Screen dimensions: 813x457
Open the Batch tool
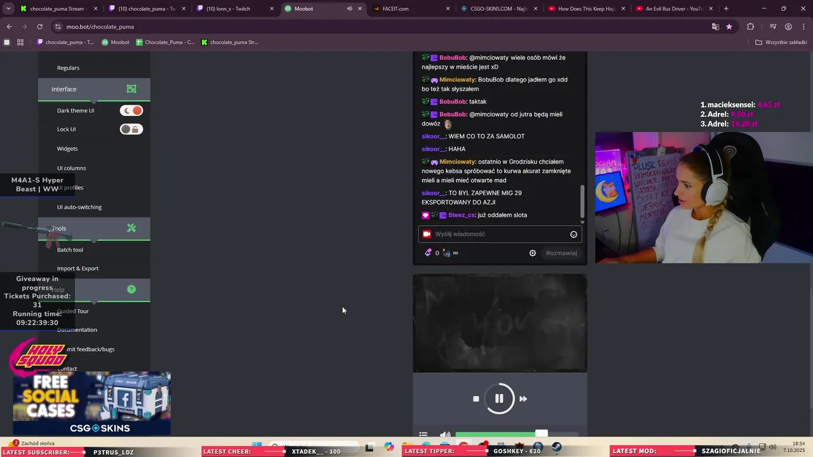(x=70, y=249)
